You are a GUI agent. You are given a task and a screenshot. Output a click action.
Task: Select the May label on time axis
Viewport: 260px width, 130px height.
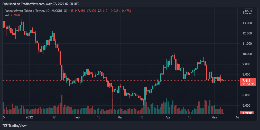pos(215,117)
